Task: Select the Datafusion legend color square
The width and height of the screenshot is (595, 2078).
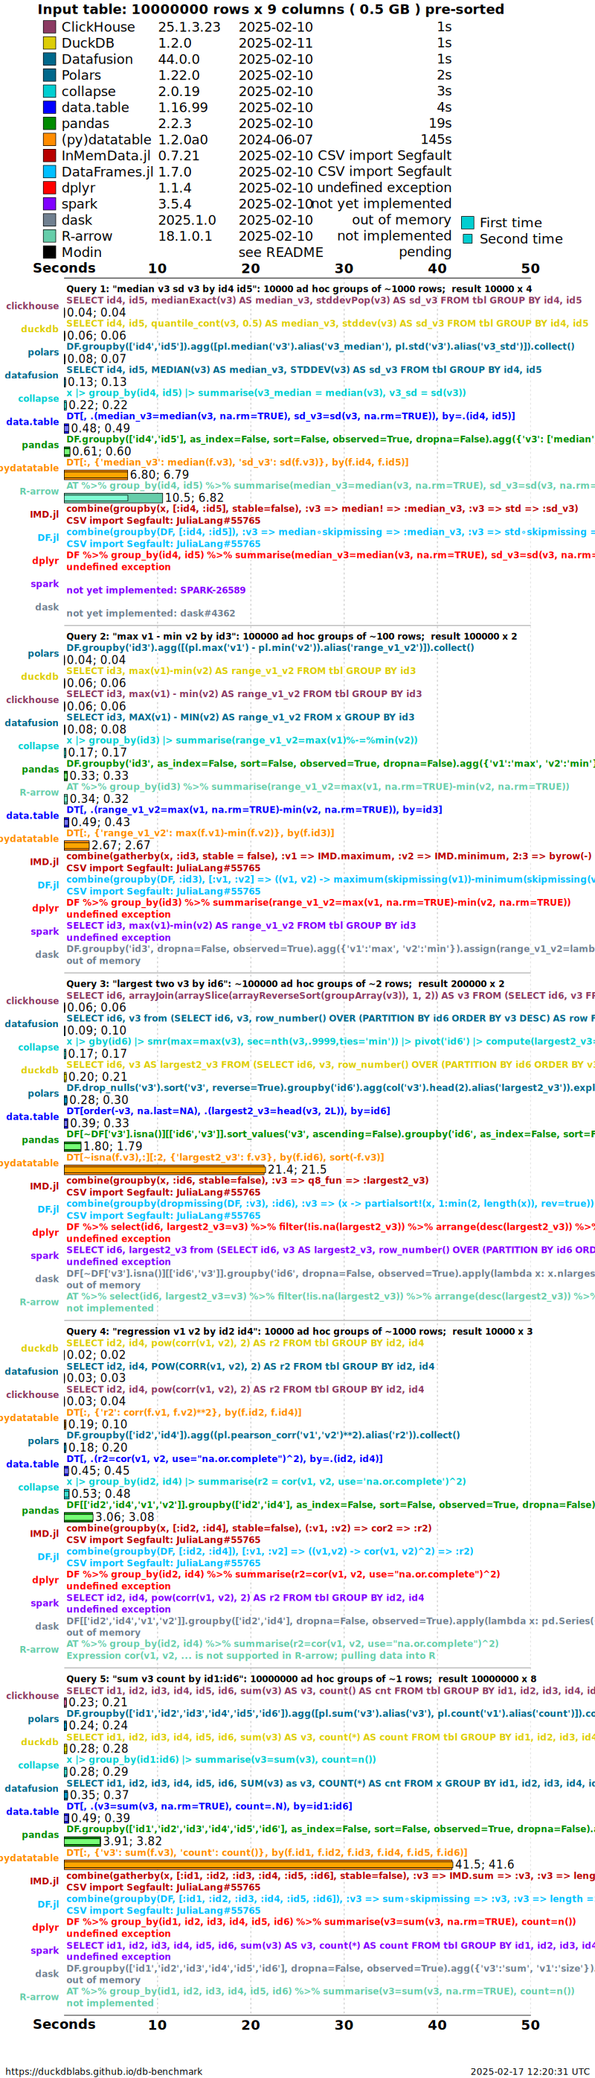Action: (49, 59)
